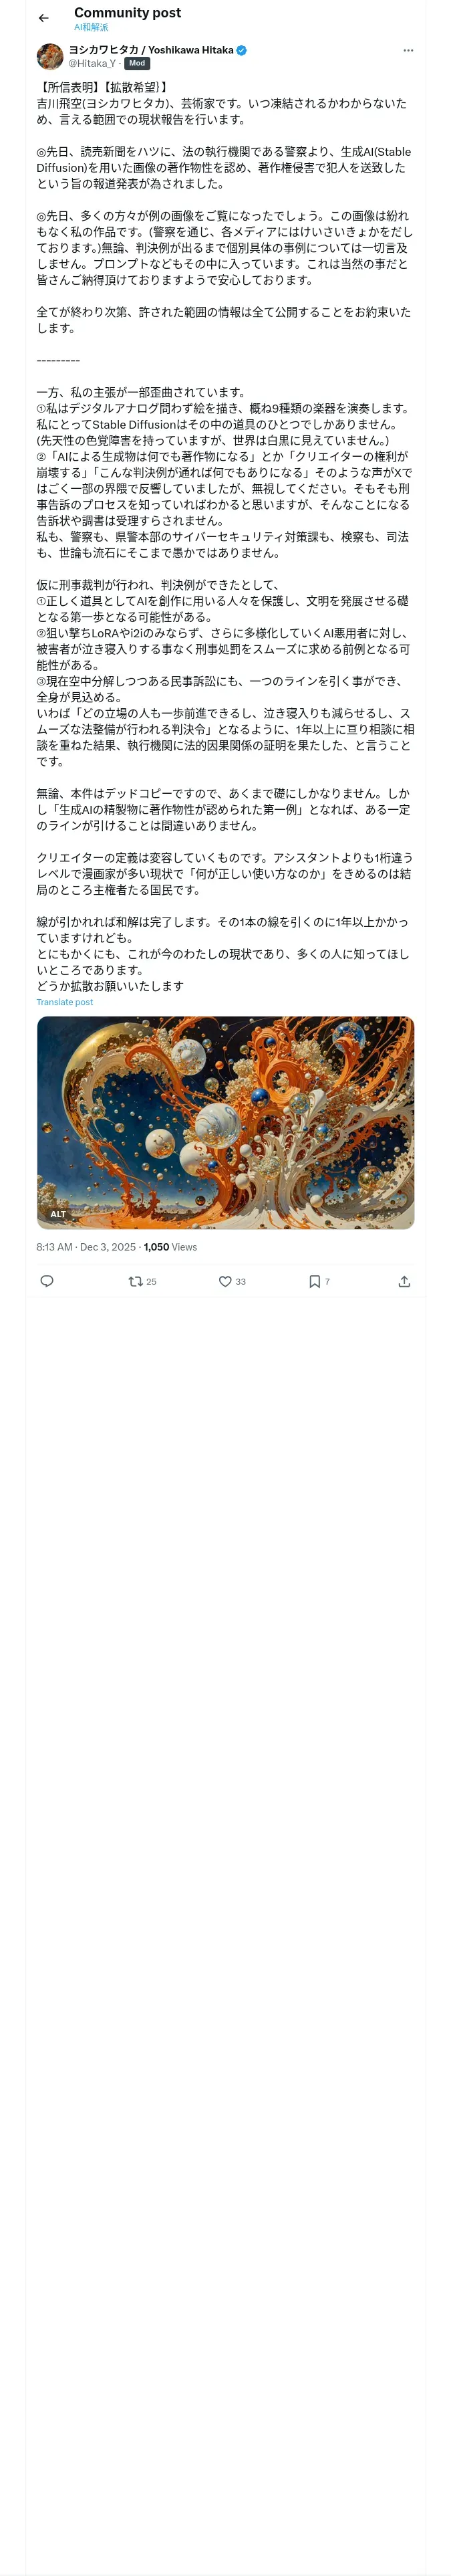
Task: Go back using the left arrow icon
Action: point(43,18)
